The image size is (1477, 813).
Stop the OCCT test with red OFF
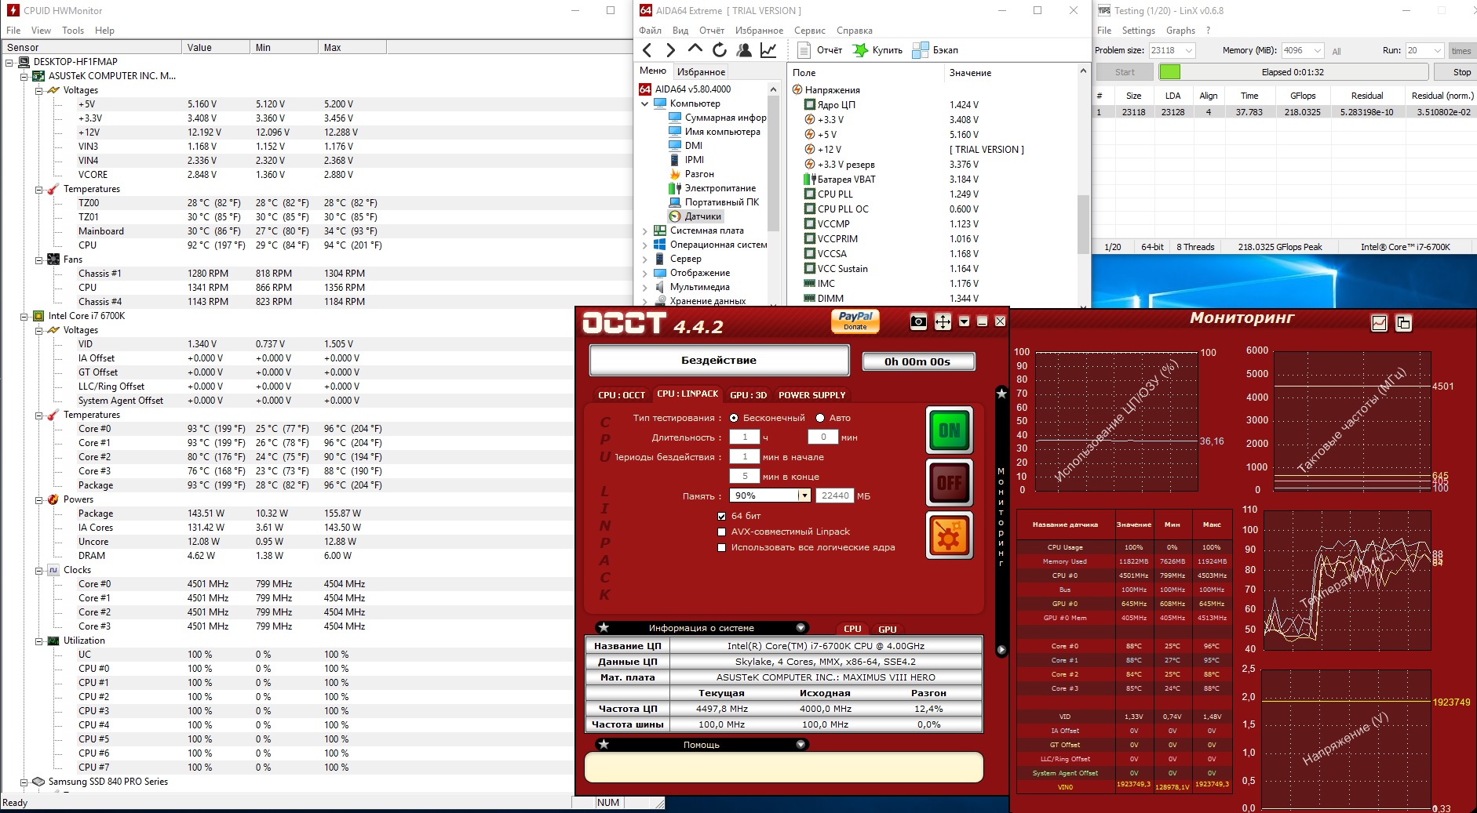[x=950, y=483]
